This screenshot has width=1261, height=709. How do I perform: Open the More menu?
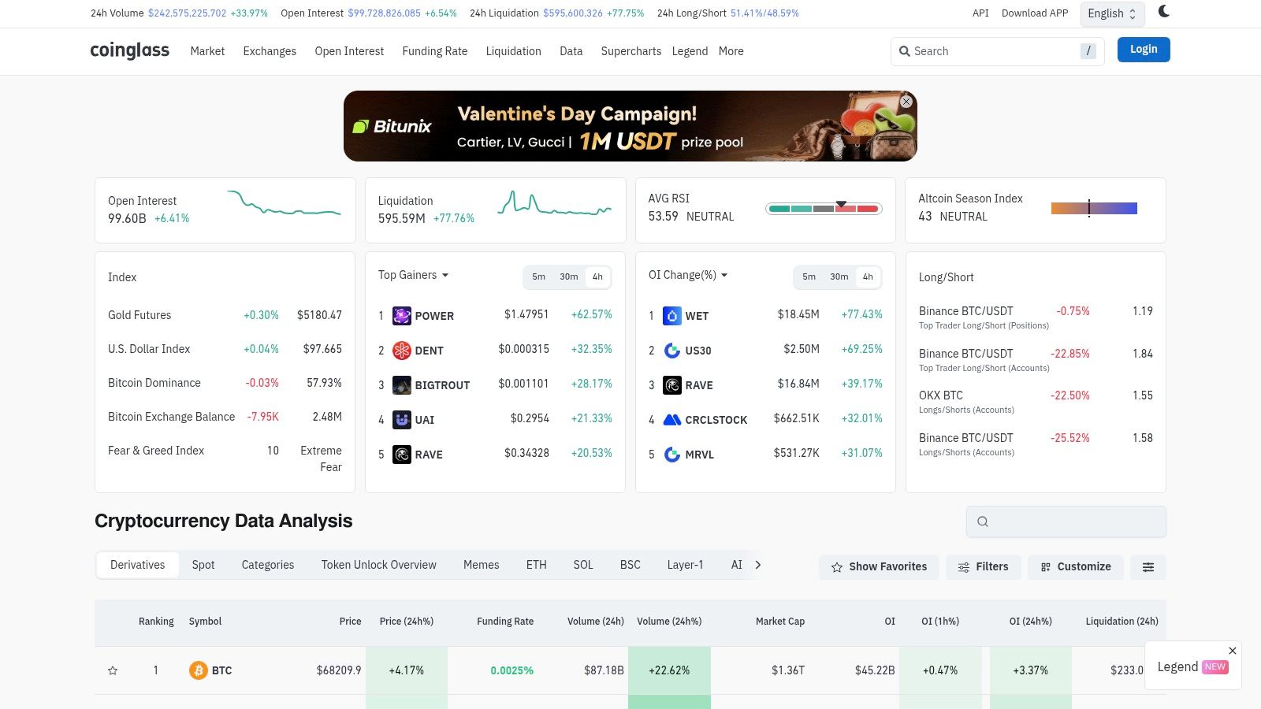coord(731,51)
